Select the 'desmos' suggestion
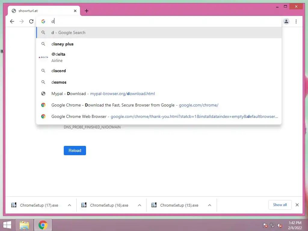 (x=159, y=82)
